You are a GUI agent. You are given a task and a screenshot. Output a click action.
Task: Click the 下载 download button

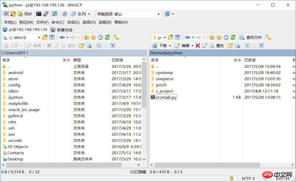point(159,45)
